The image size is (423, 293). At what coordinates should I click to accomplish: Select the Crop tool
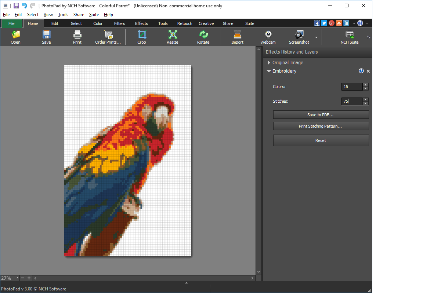click(142, 37)
